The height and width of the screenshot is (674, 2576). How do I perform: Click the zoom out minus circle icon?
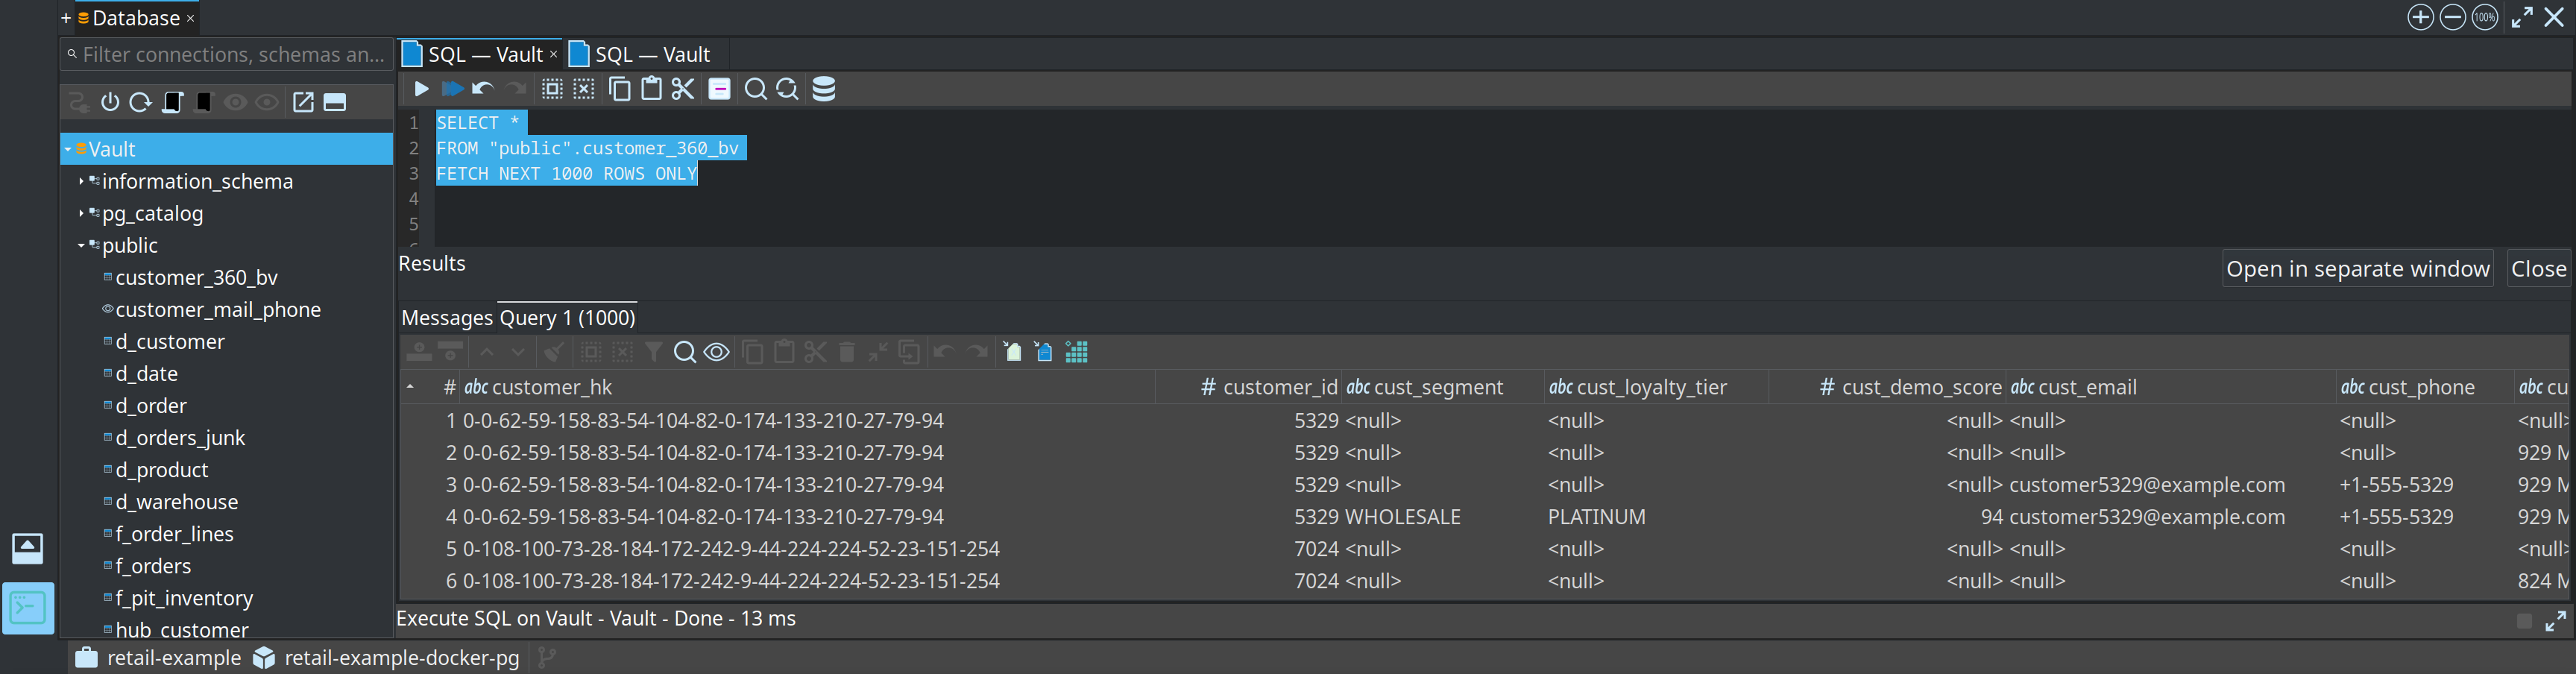2452,17
